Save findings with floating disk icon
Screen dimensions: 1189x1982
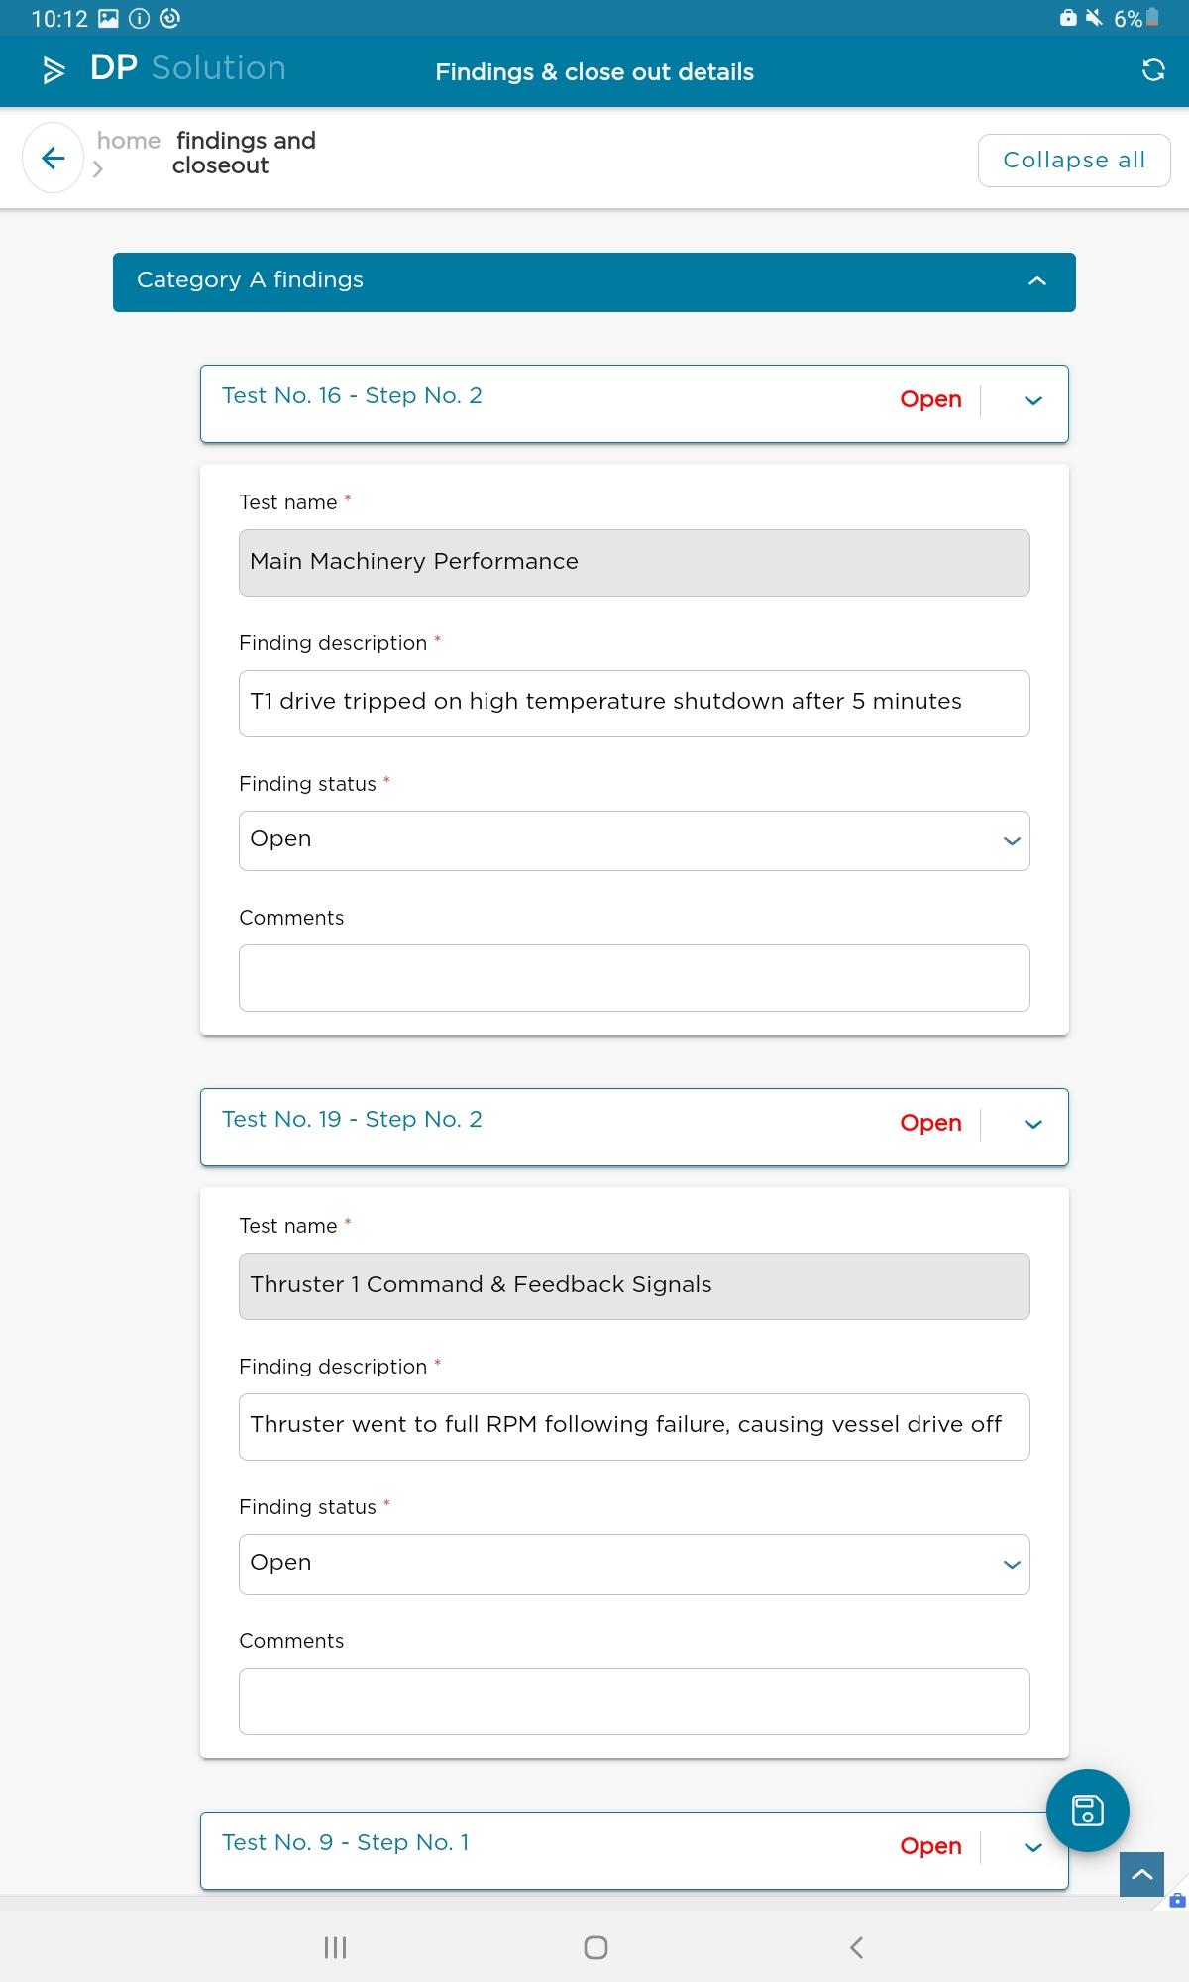coord(1088,1811)
